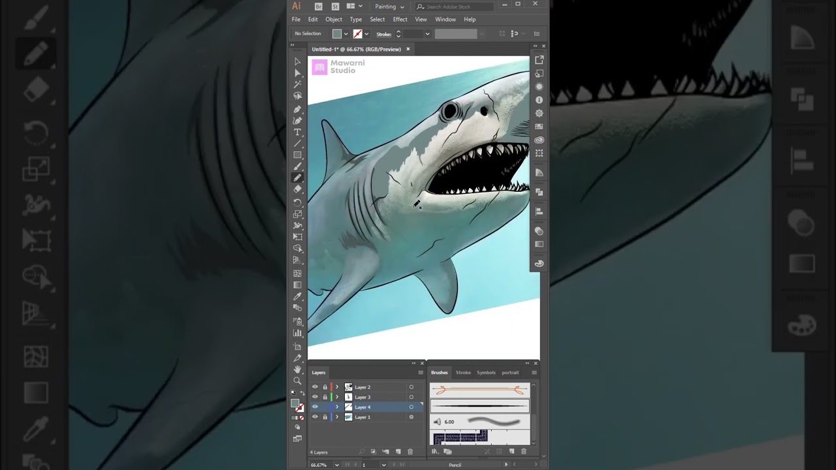Open the Effect menu
The width and height of the screenshot is (836, 470).
(x=400, y=20)
